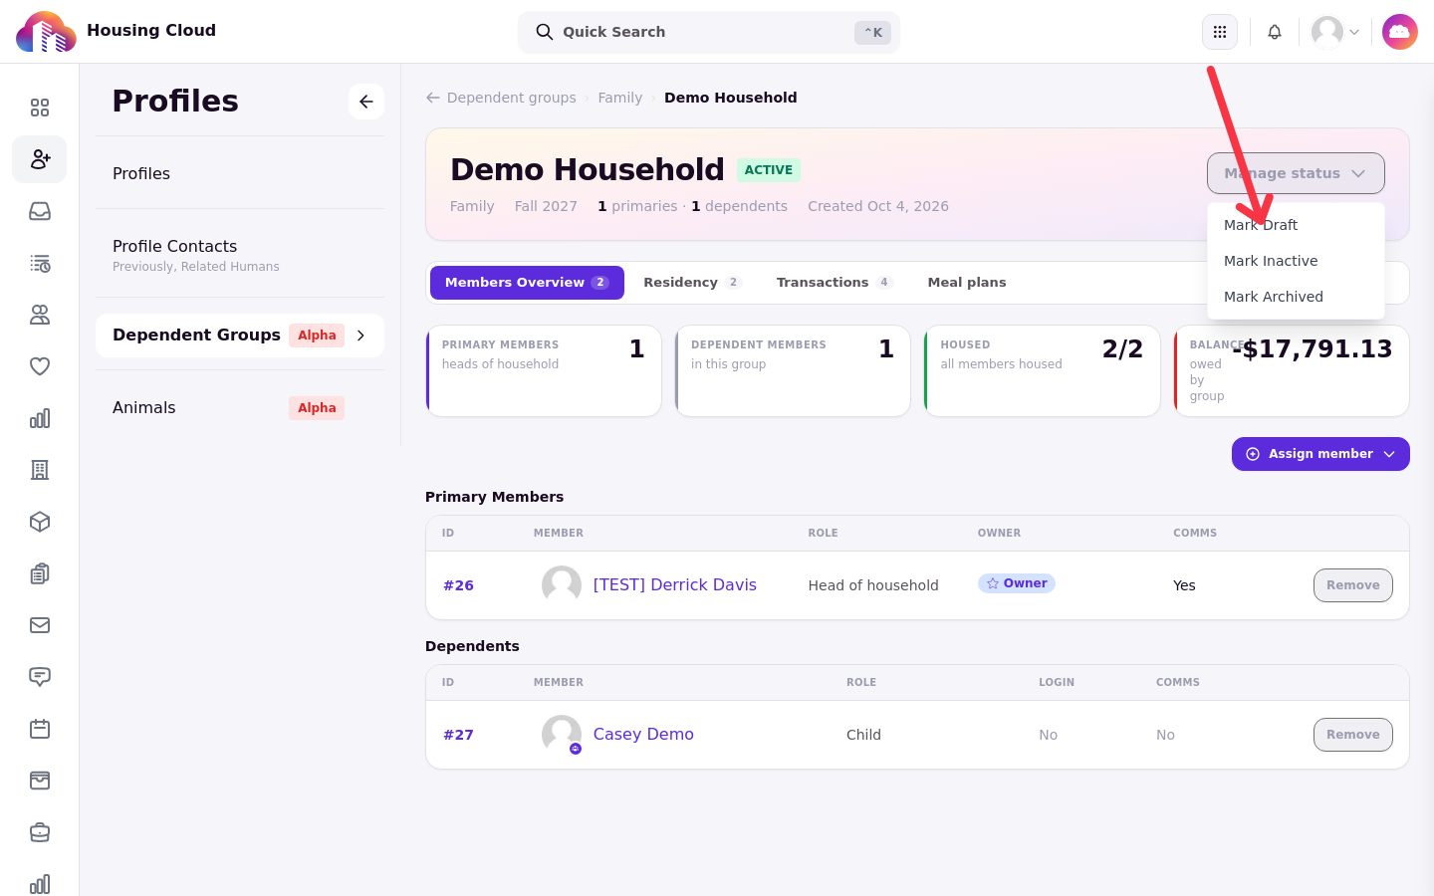This screenshot has width=1434, height=896.
Task: Open member ID #27 link
Action: 458,735
